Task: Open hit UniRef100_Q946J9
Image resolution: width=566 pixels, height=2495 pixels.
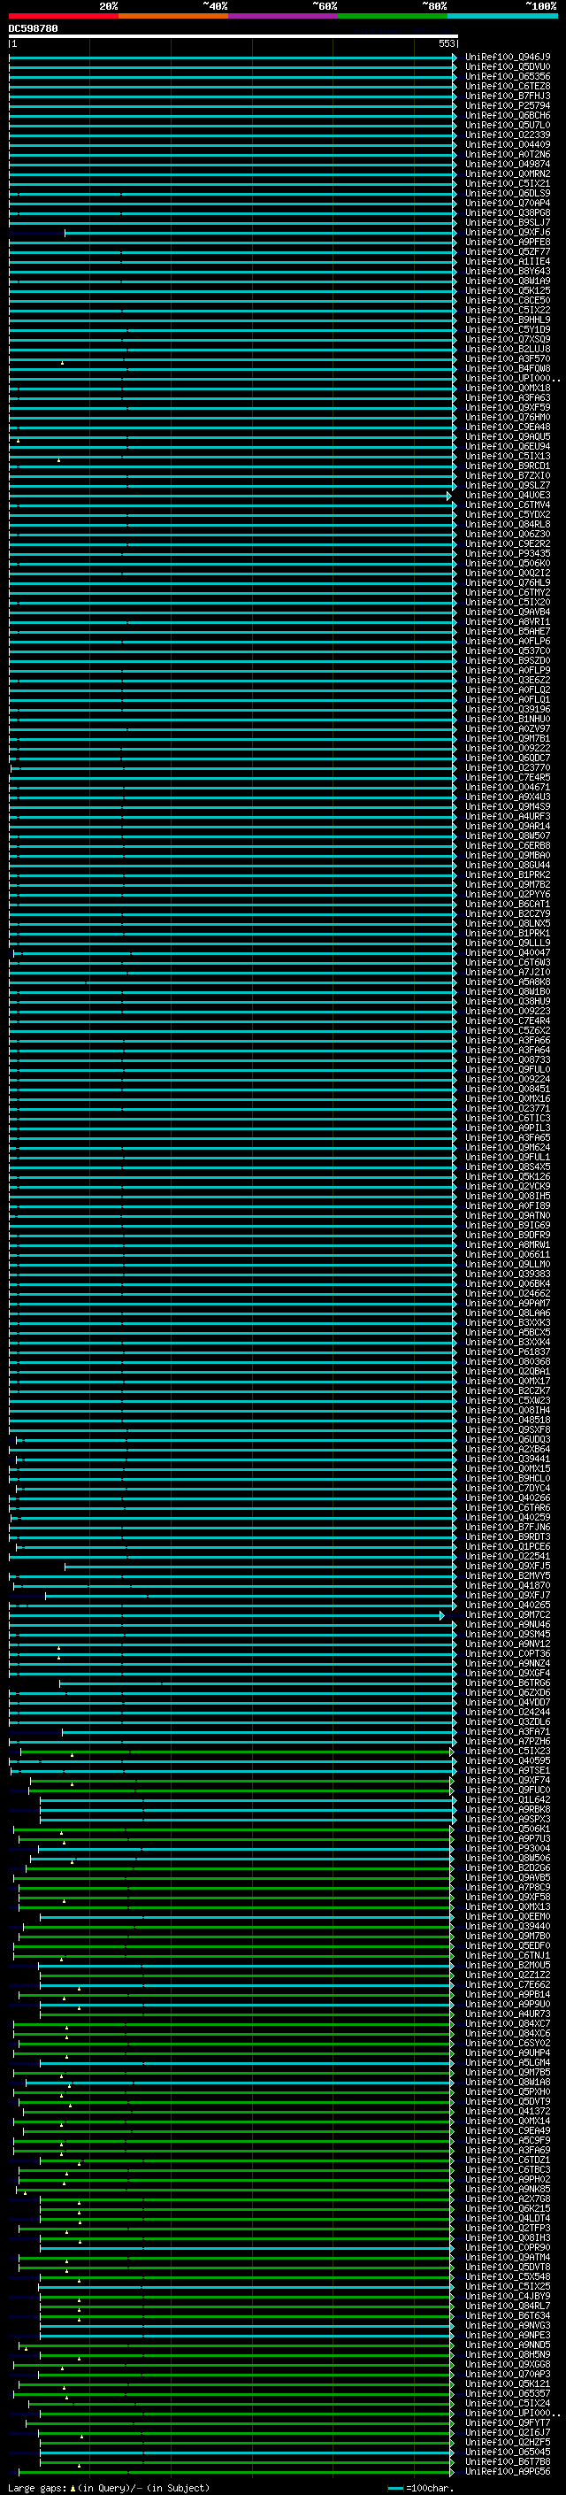Action: [x=508, y=58]
